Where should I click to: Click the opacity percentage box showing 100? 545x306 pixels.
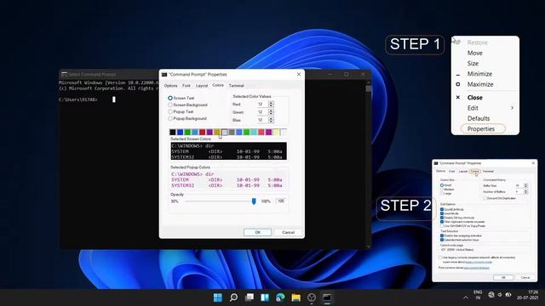pyautogui.click(x=281, y=201)
